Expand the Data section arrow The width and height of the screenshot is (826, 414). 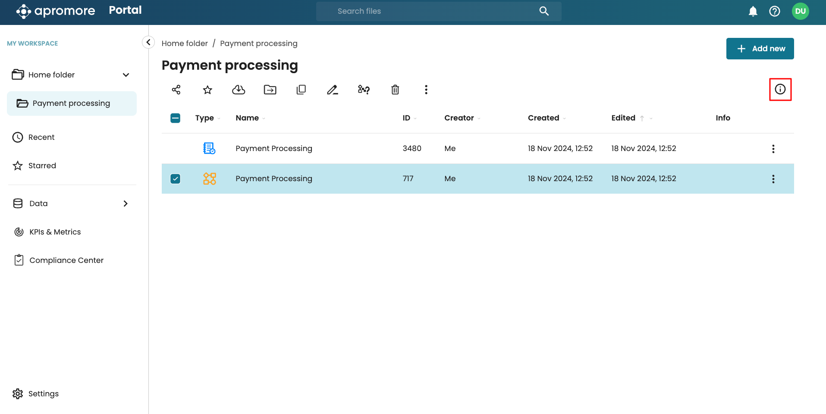[126, 204]
